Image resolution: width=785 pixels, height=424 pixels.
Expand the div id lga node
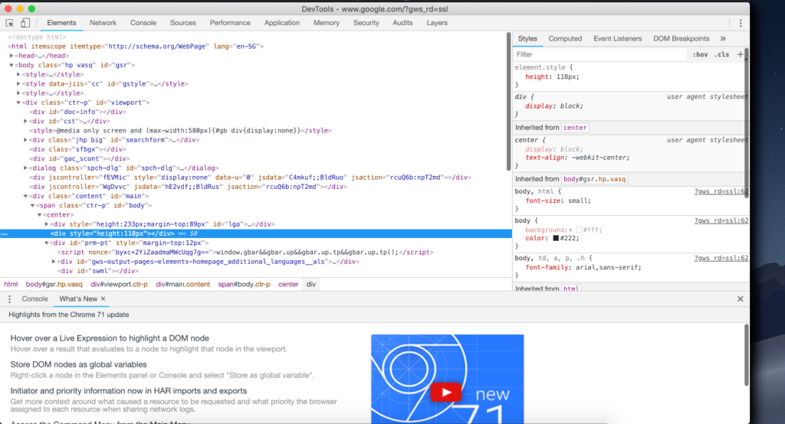pos(47,224)
